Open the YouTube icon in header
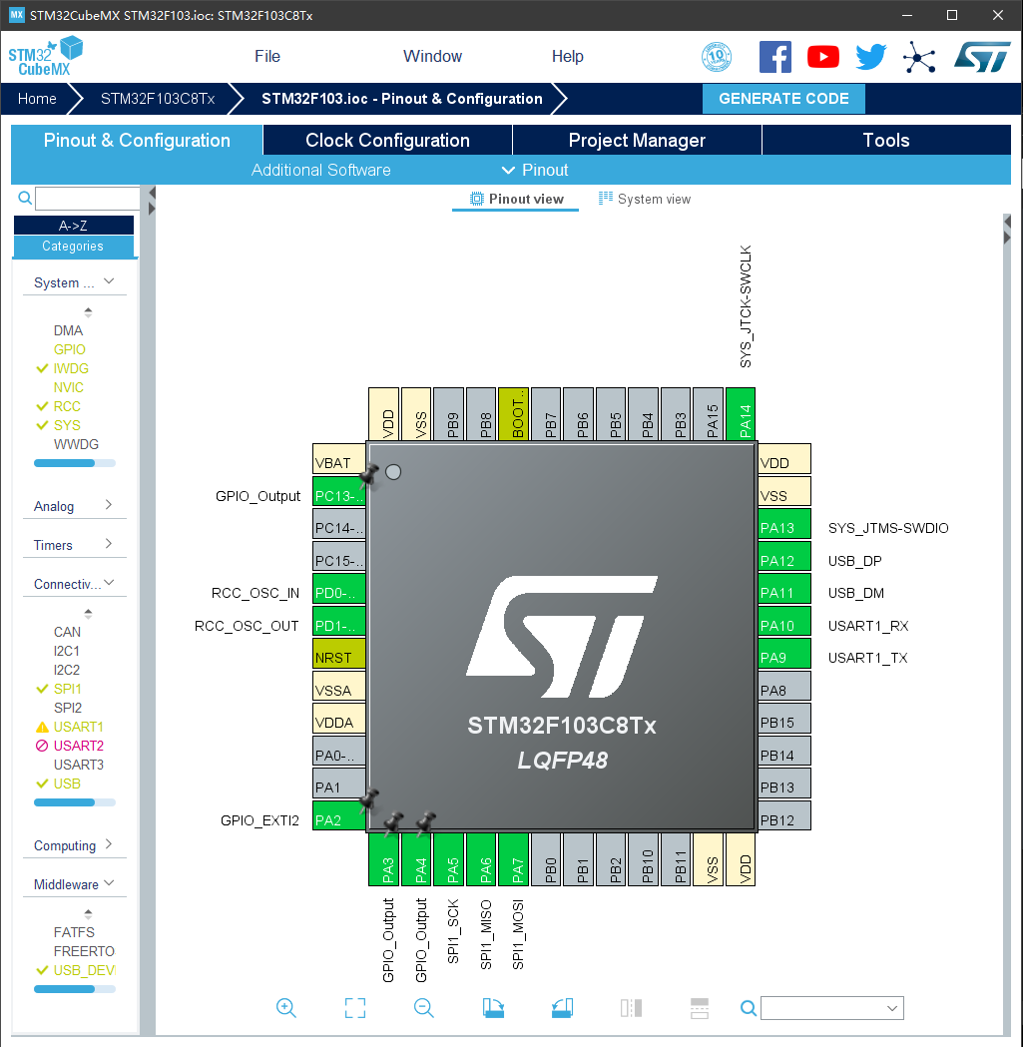The image size is (1023, 1047). pyautogui.click(x=823, y=57)
